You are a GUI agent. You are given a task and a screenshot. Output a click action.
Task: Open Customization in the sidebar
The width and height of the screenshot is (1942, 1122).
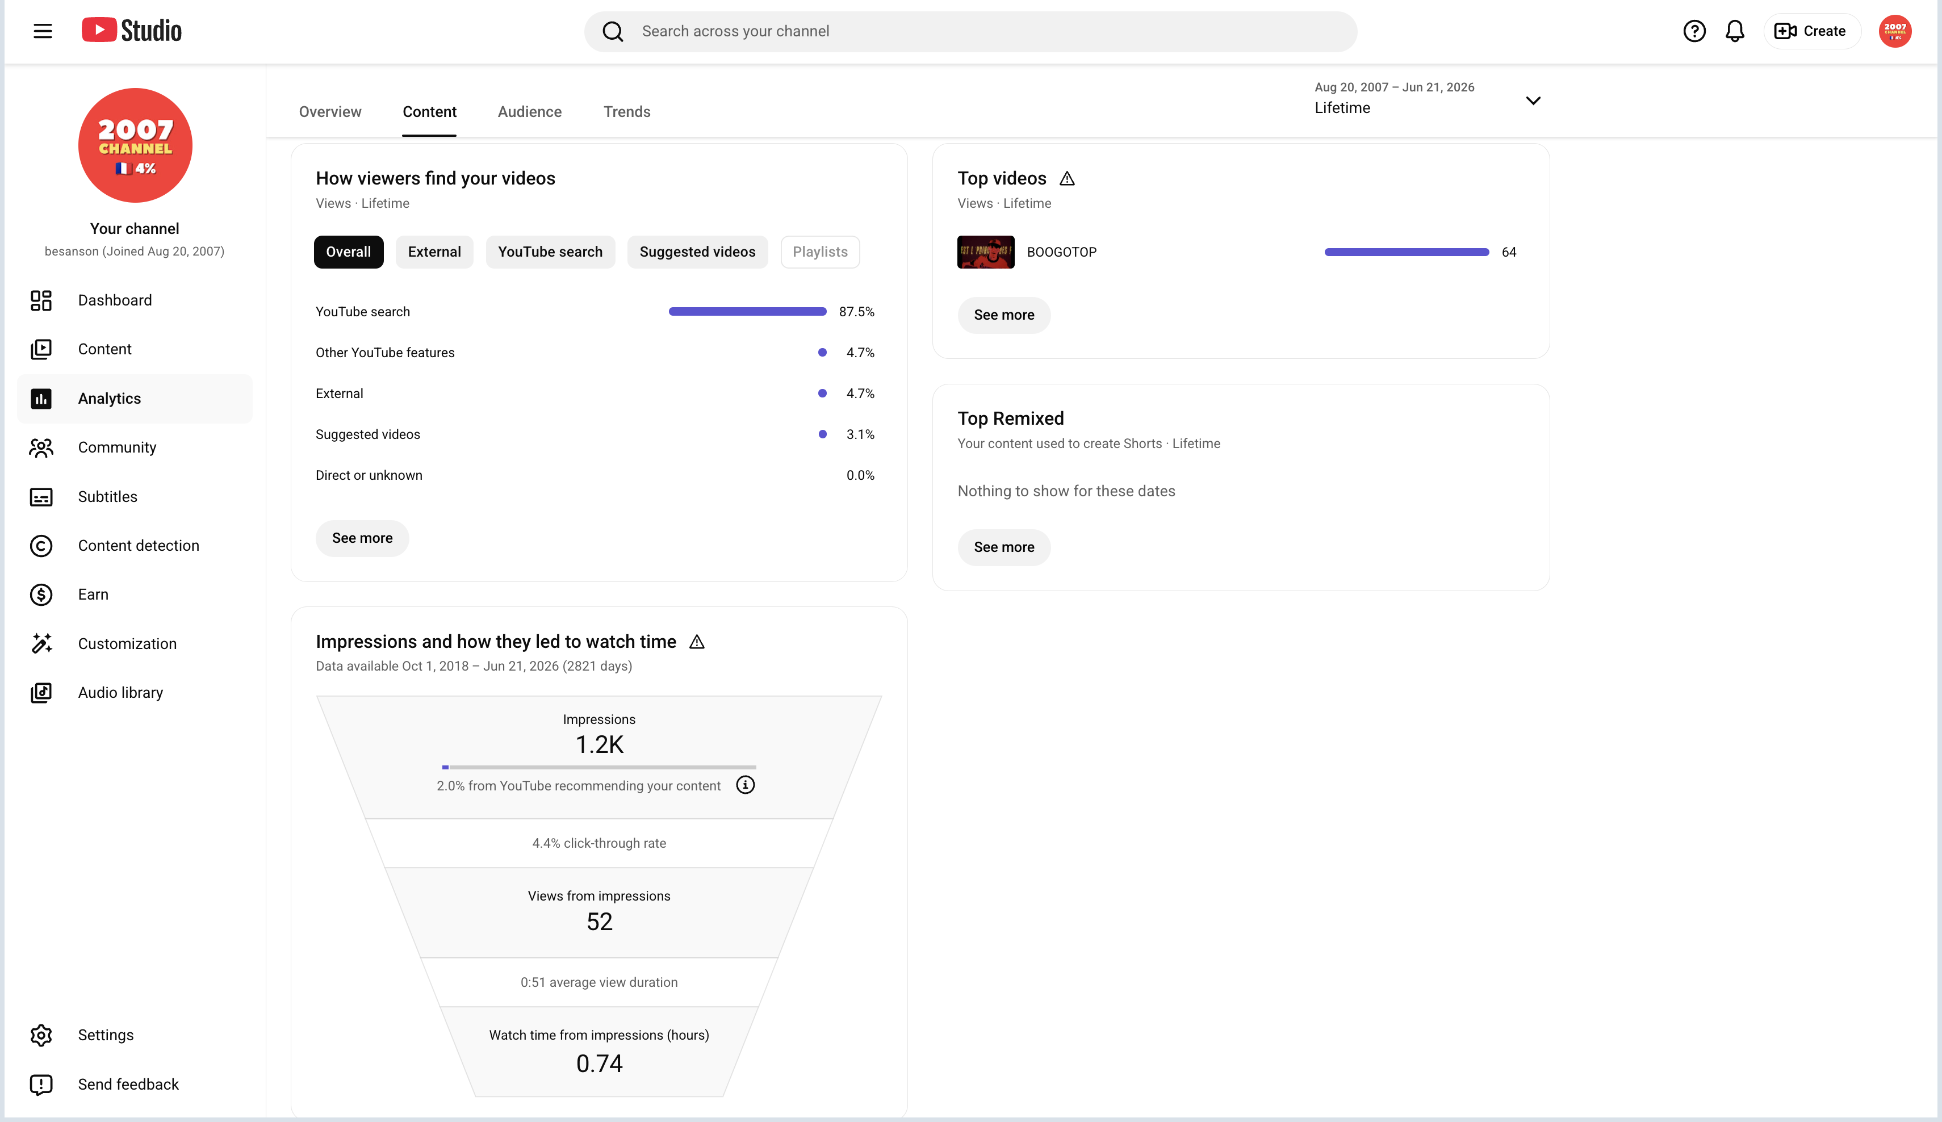tap(135, 643)
